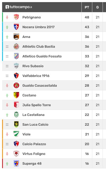Click the tuttocampo.it logo in header
Screen dimensions: 106x171
(x=19, y=7)
